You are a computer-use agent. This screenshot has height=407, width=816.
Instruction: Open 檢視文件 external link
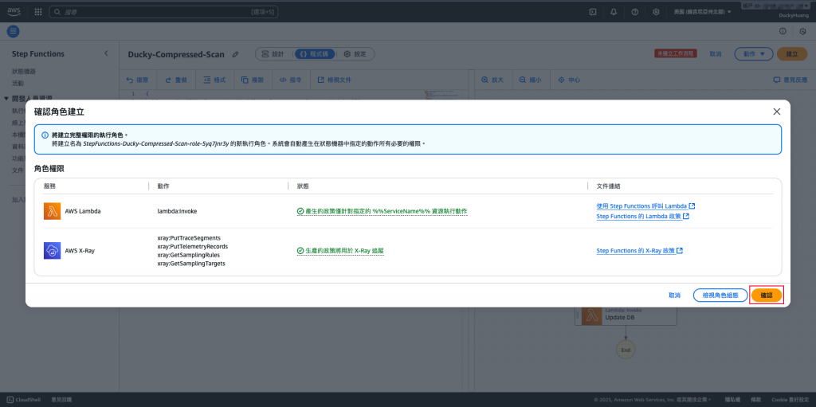pos(335,80)
